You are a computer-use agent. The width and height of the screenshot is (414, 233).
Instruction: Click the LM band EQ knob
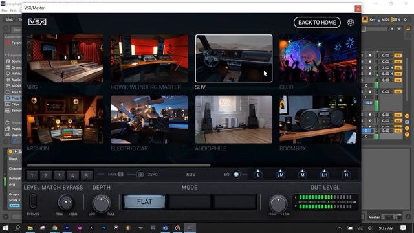(x=280, y=174)
